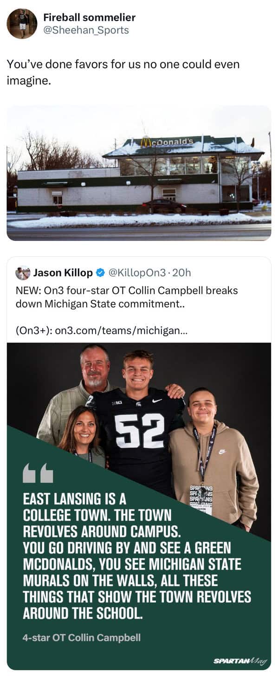
Task: View the Collin Campbell family photo
Action: point(139,506)
